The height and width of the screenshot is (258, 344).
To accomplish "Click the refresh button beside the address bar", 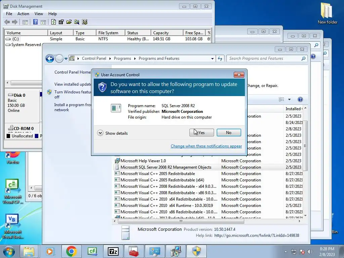I will [220, 58].
